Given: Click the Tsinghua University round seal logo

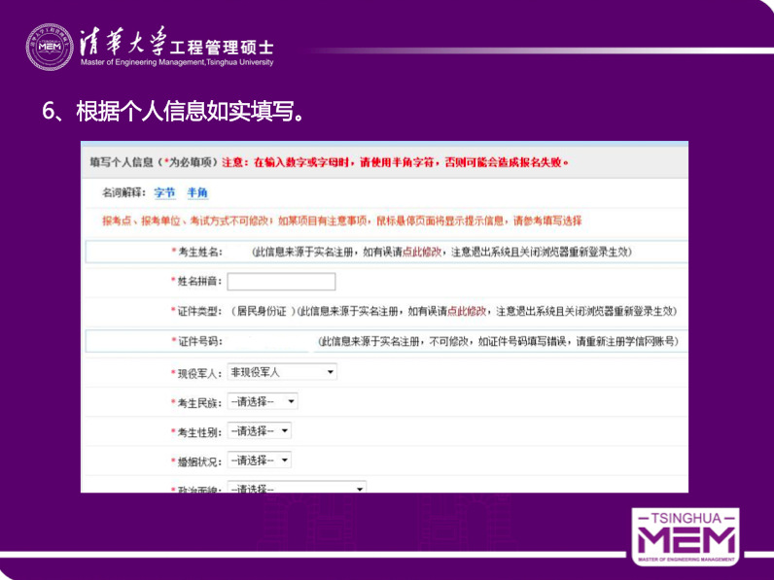Looking at the screenshot, I should pos(49,47).
